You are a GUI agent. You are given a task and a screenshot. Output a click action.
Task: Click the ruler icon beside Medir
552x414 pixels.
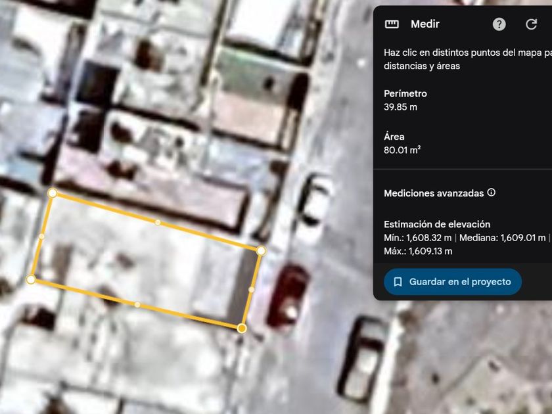392,24
